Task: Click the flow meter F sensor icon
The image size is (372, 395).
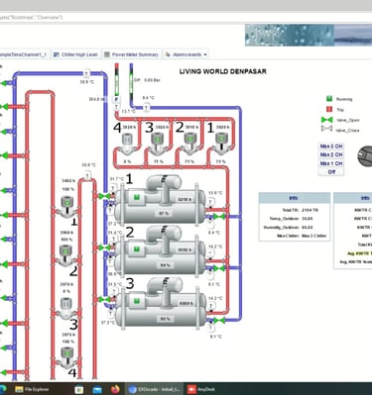Action: [x=117, y=99]
